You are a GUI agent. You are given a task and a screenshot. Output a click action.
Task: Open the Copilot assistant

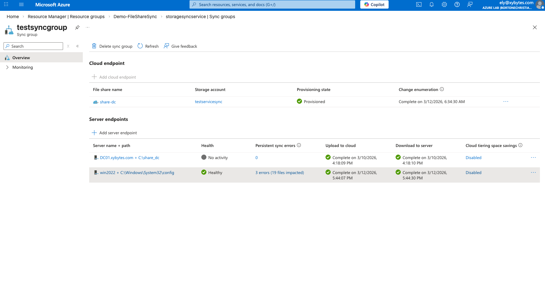click(374, 4)
